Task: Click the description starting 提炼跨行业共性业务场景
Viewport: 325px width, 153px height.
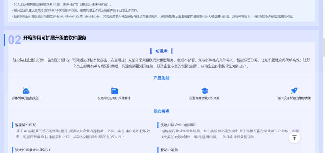Action: coord(230,134)
